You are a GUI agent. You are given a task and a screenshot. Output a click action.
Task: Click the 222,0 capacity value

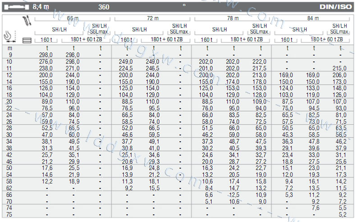(259, 61)
